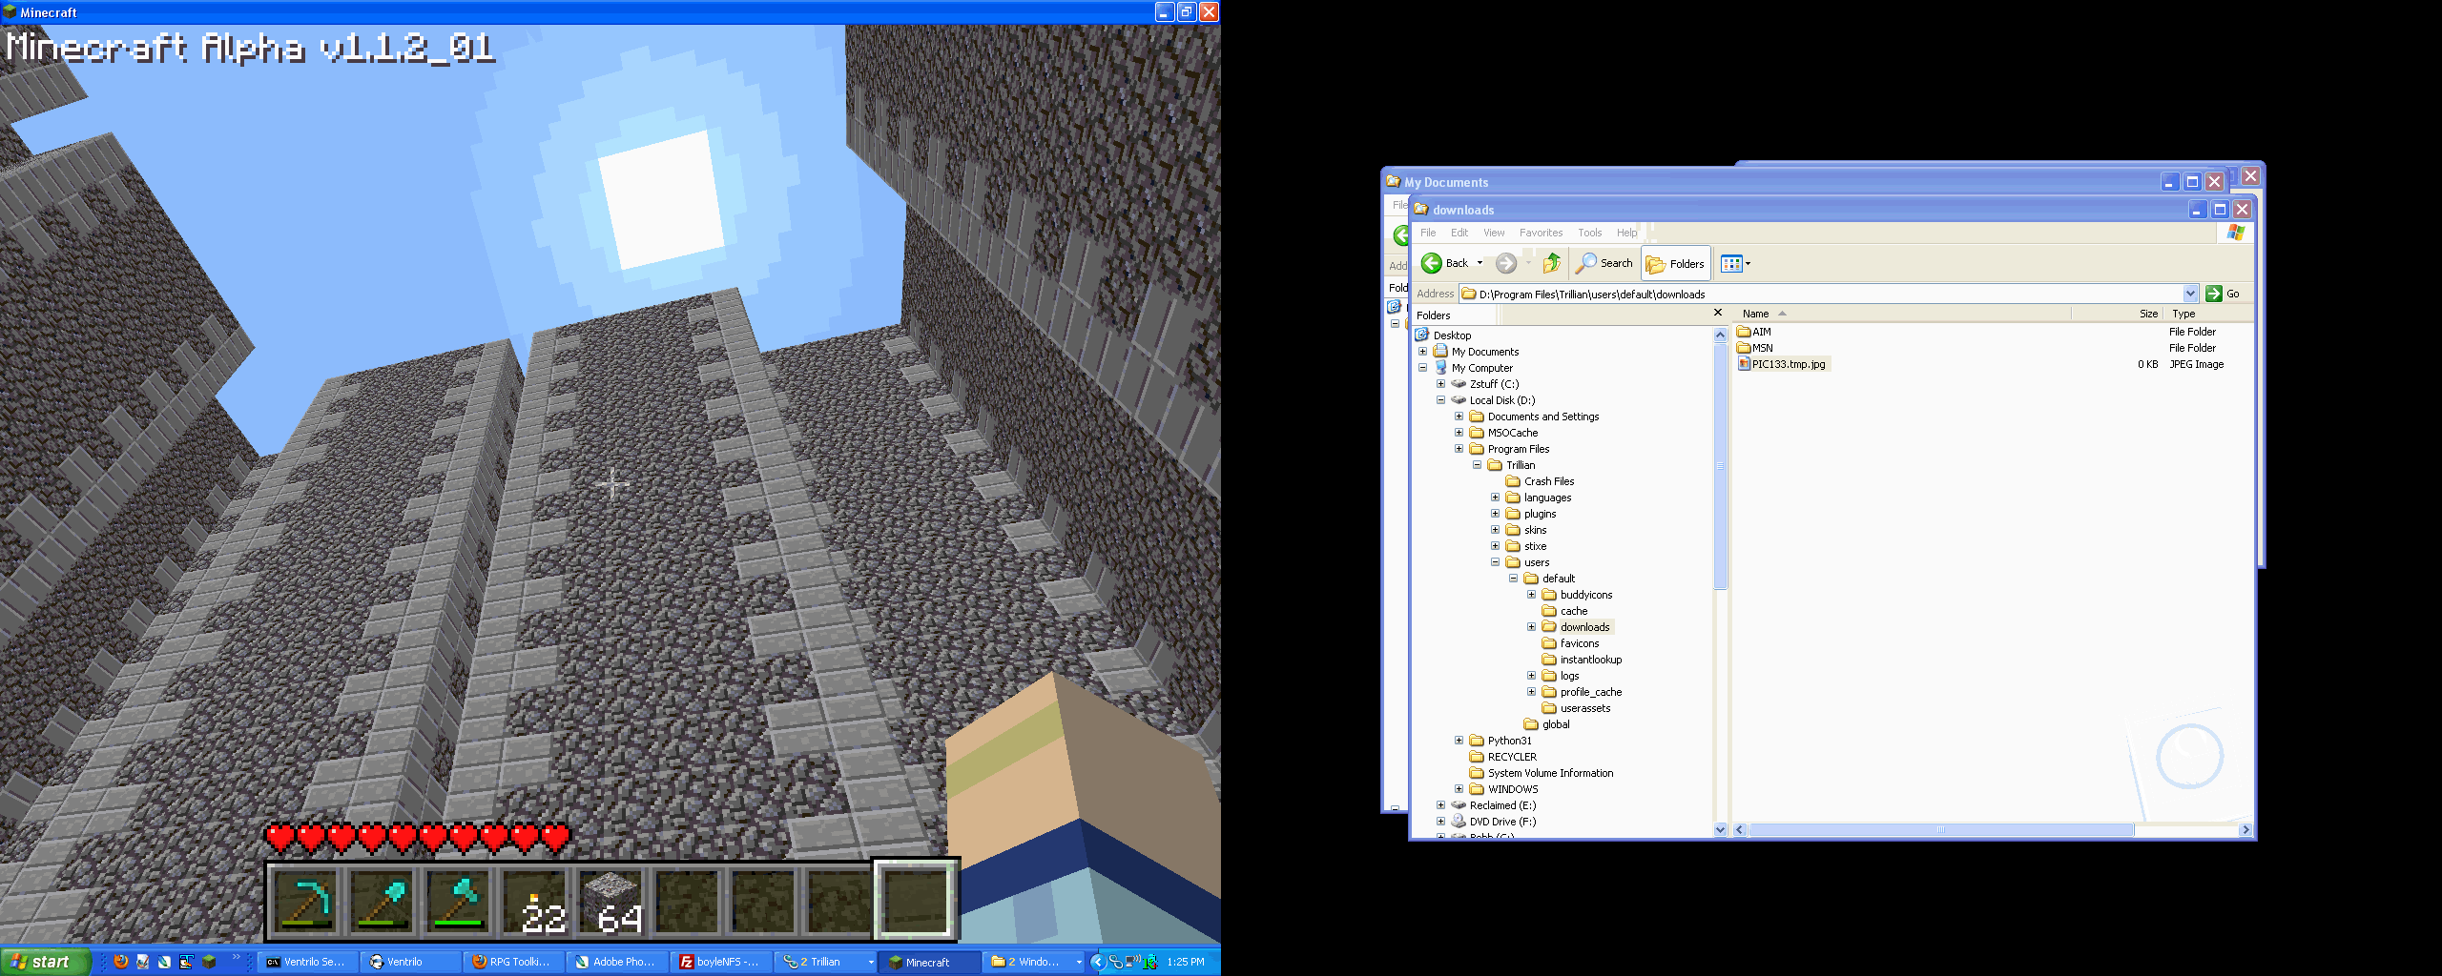Collapse the My Computer tree node
This screenshot has width=2442, height=976.
pyautogui.click(x=1422, y=368)
